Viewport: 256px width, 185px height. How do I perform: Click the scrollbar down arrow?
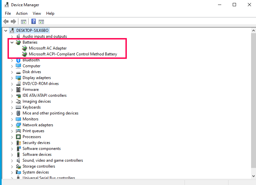[253, 176]
